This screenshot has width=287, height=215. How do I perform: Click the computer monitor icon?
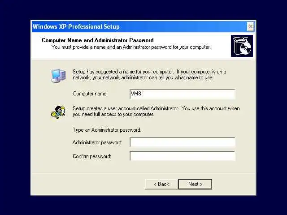(58, 76)
